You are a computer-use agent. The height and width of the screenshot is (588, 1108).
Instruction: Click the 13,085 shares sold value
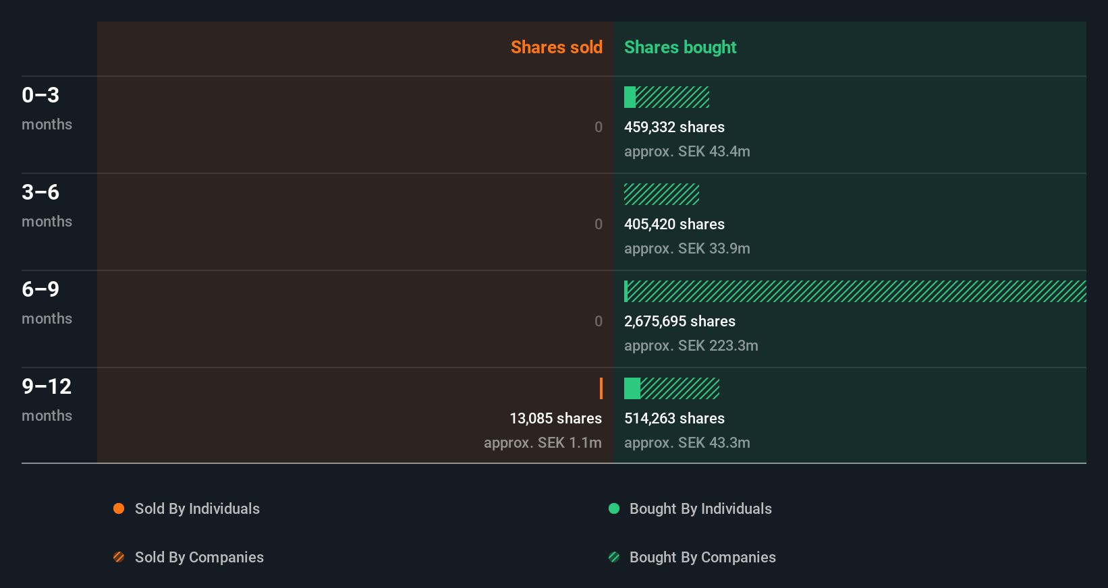click(x=555, y=419)
